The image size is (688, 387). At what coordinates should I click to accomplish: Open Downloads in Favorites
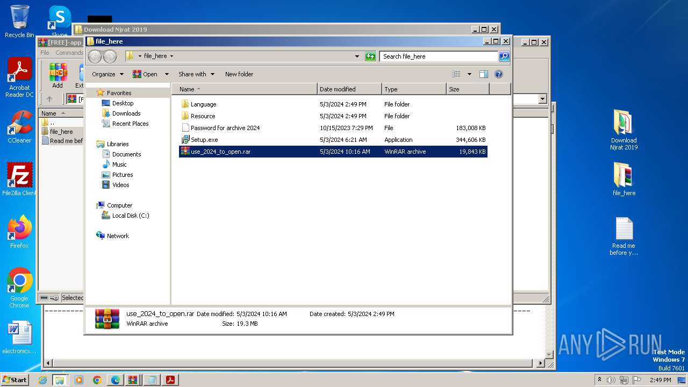tap(126, 113)
